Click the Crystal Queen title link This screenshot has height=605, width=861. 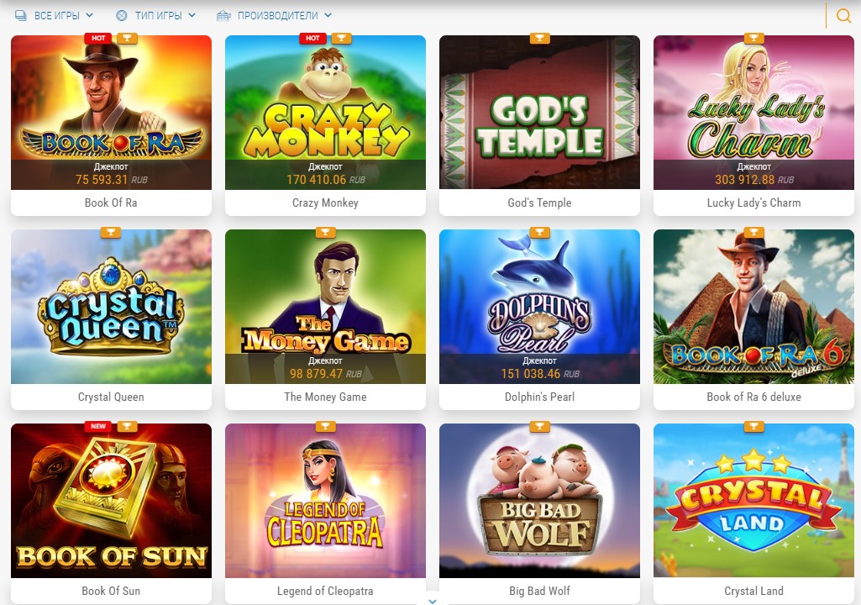111,397
